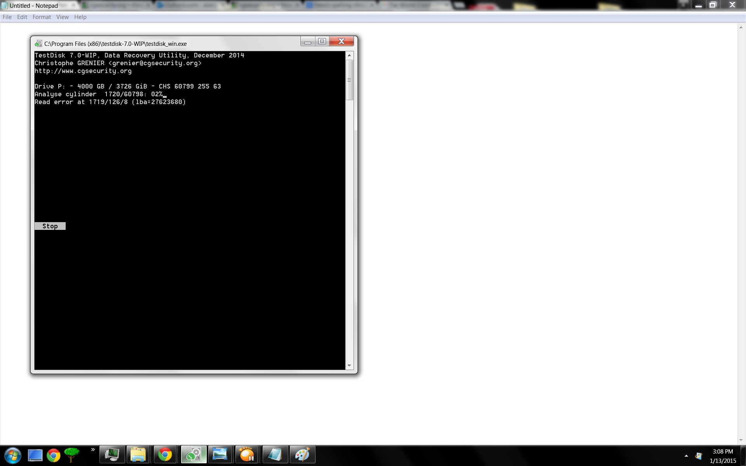The width and height of the screenshot is (746, 466).
Task: Click the TestDisk window title bar icon
Action: coord(38,43)
